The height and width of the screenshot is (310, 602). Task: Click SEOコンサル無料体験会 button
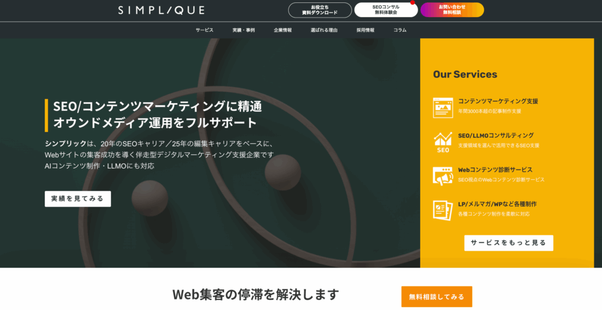[386, 10]
